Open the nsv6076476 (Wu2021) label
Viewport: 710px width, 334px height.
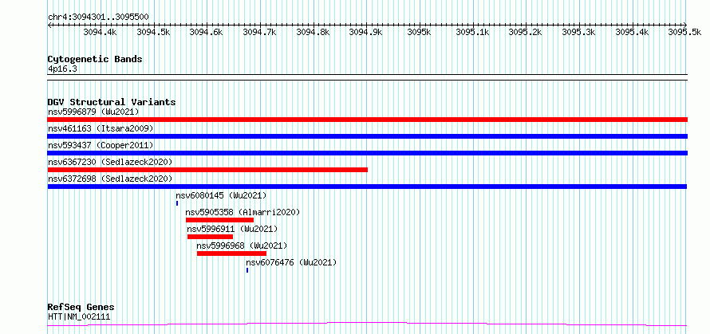click(291, 262)
